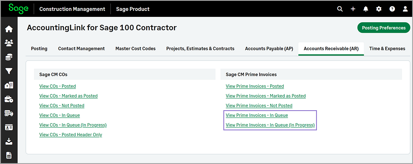
Task: Switch to the Master Cost Codes tab
Action: [x=135, y=49]
